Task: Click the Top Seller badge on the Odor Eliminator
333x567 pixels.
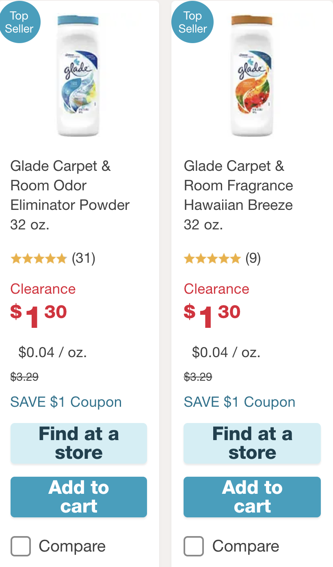Action: point(20,22)
